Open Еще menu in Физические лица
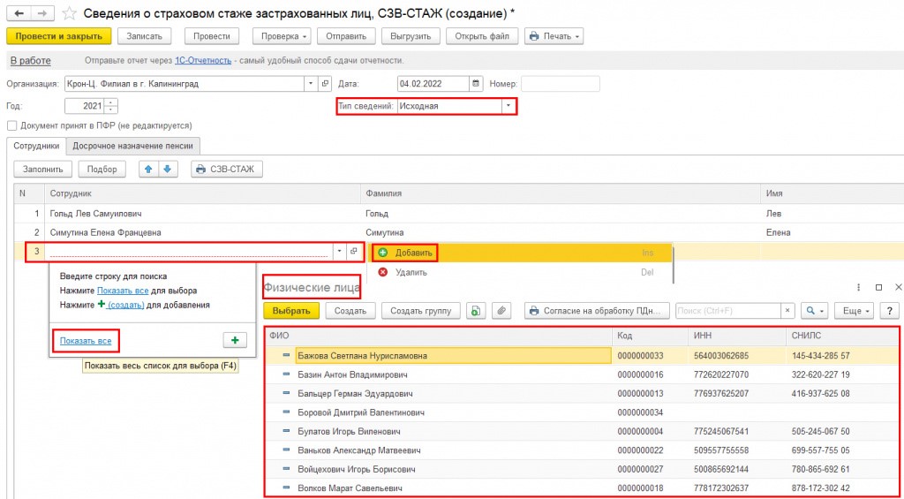904x499 pixels. point(855,310)
